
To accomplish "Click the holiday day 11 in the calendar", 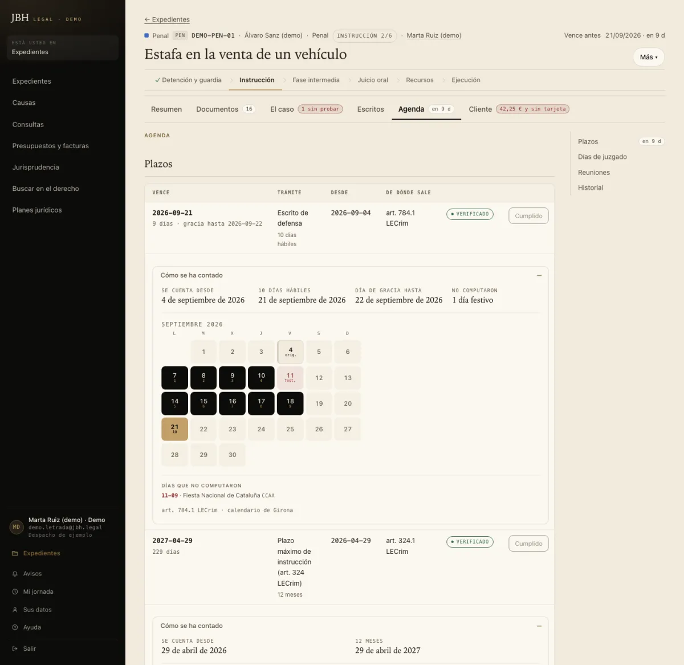I will pos(290,378).
